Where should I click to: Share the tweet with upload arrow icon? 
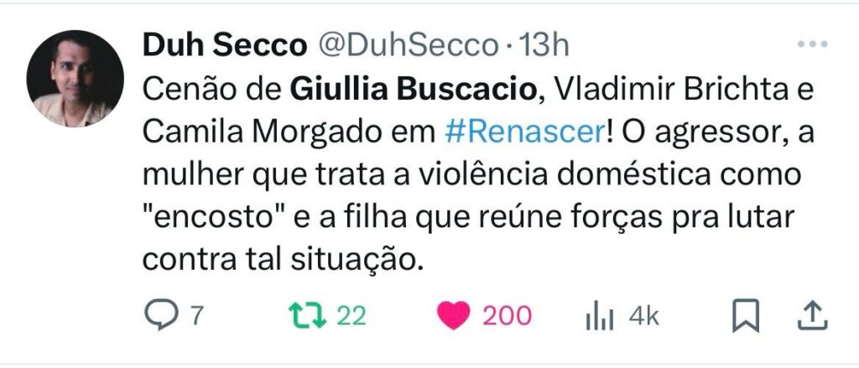(811, 315)
